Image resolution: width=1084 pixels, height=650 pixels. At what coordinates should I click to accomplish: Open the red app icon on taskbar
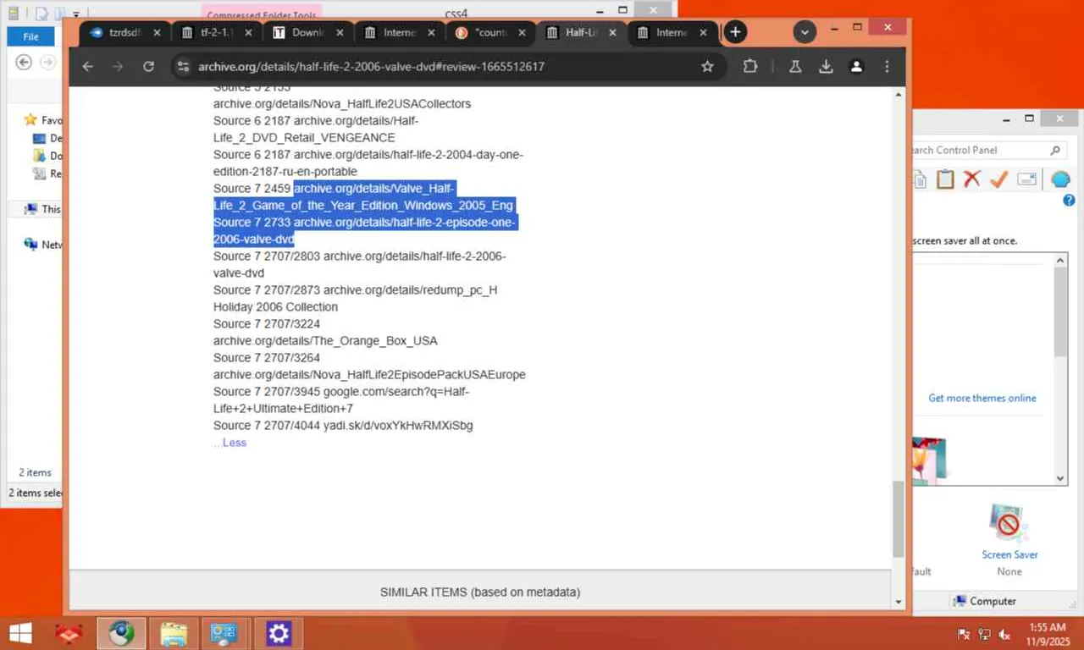(x=69, y=633)
